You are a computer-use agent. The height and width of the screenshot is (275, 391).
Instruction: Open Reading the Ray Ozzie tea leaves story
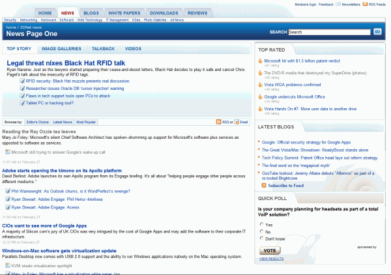[x=39, y=132]
